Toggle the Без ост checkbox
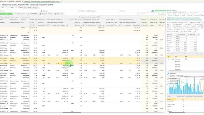The width and height of the screenshot is (204, 115). [174, 15]
